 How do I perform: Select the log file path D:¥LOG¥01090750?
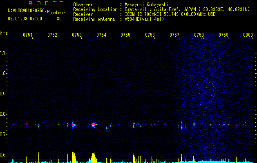pos(29,11)
